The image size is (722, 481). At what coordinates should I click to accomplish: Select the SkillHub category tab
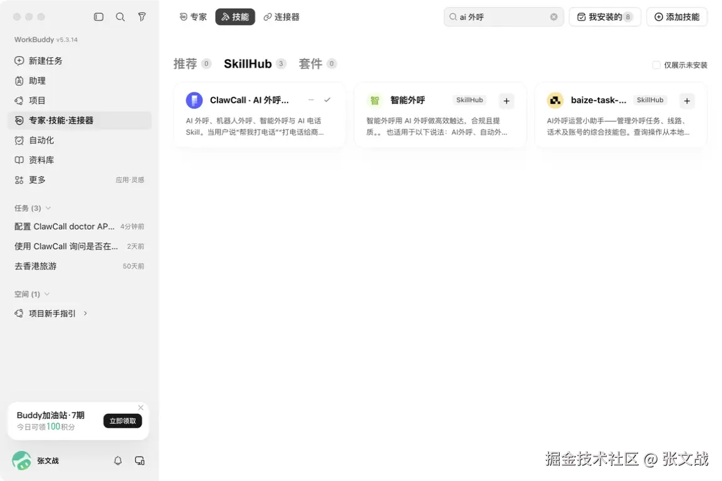(x=254, y=63)
